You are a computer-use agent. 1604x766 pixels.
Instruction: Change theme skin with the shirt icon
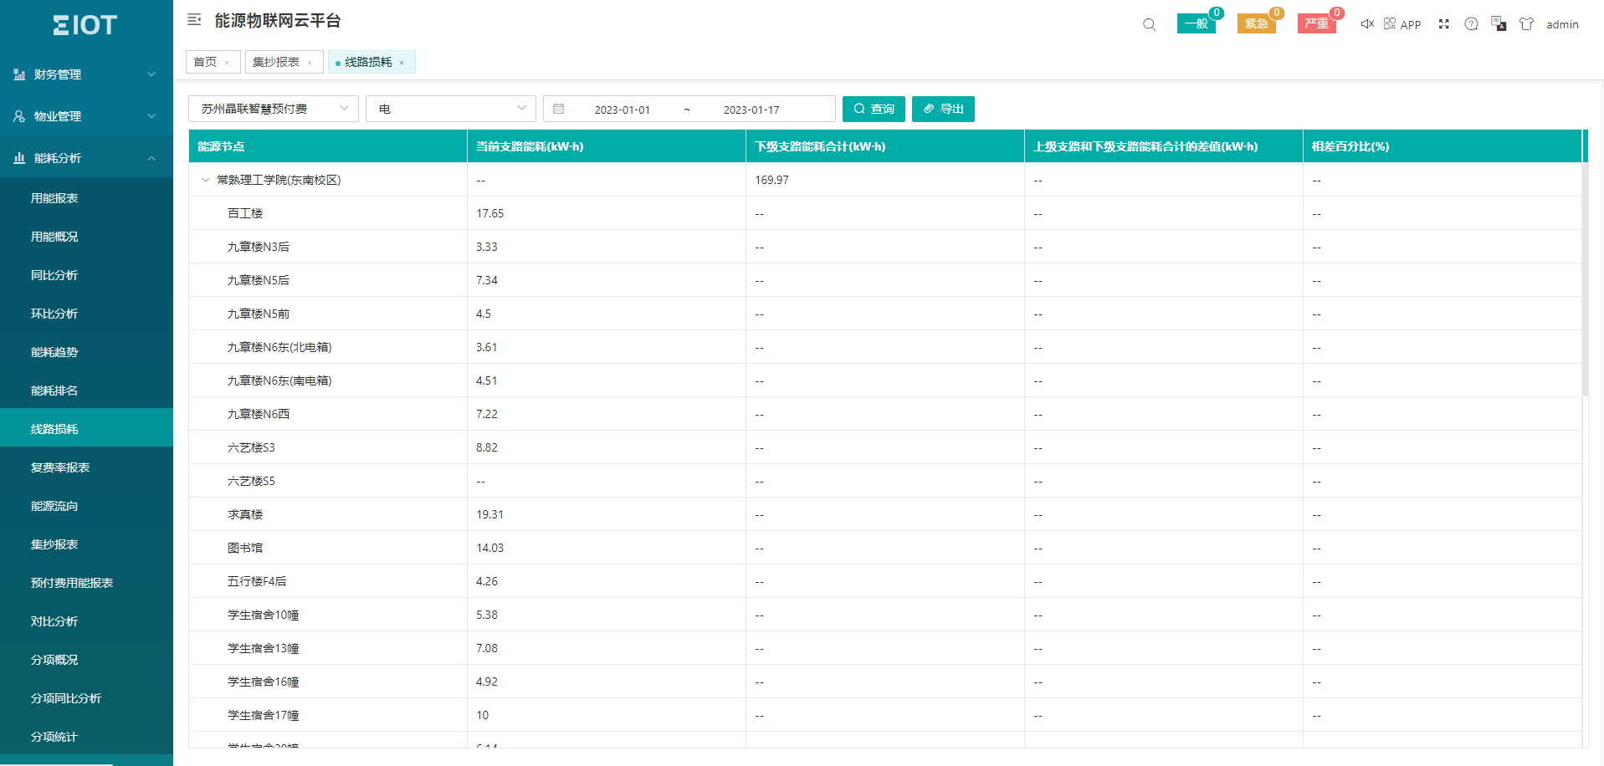[1526, 23]
